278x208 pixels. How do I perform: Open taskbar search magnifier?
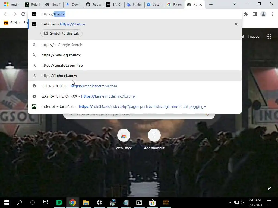[20, 203]
